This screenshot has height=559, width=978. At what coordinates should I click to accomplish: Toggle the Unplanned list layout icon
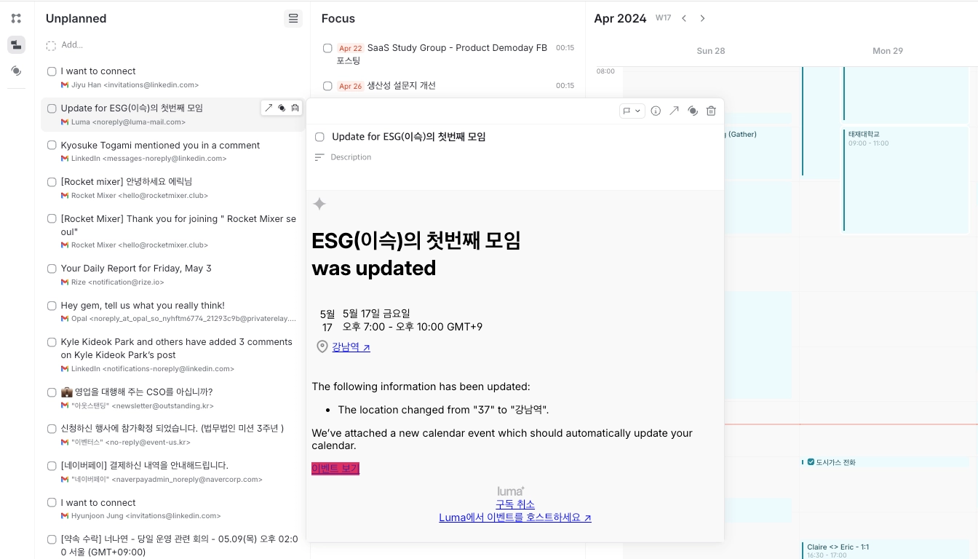coord(293,18)
